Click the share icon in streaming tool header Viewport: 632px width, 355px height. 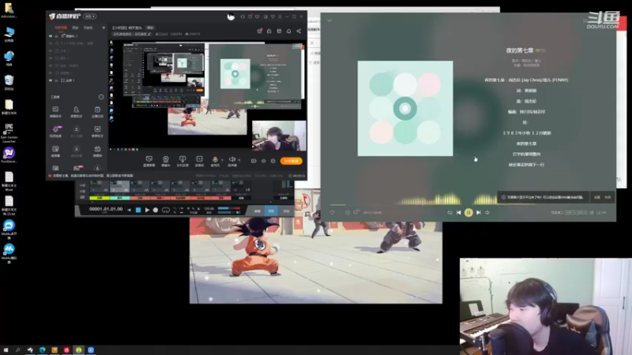pyautogui.click(x=299, y=31)
